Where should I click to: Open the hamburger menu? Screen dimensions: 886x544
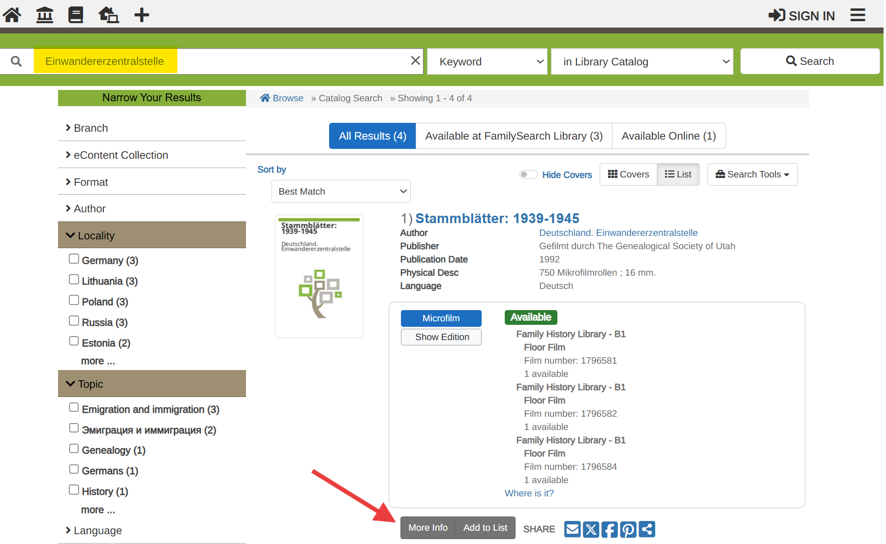tap(857, 15)
